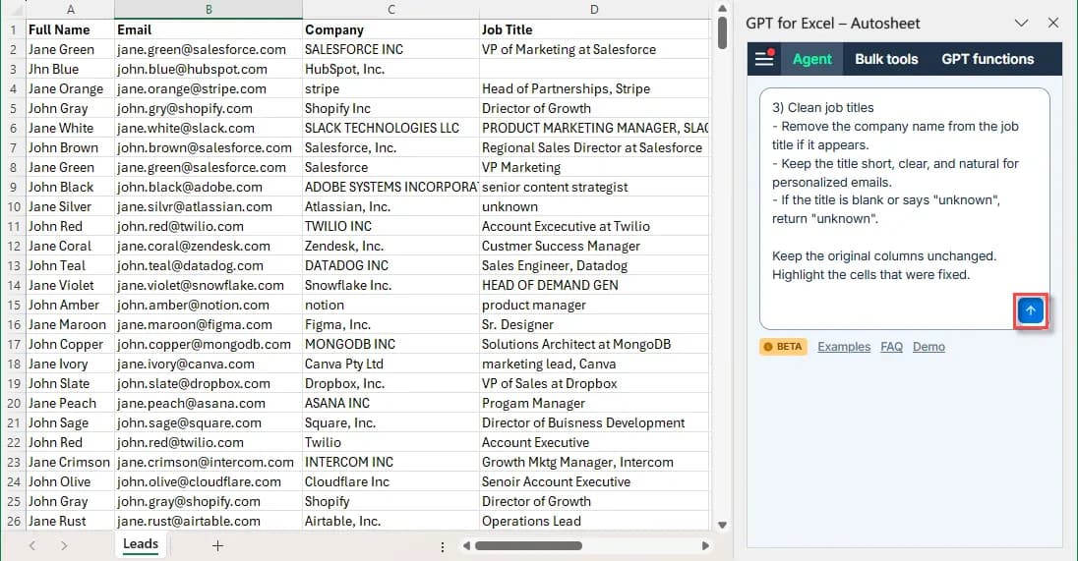Collapse the task pane with the chevron
This screenshot has height=561, width=1078.
[x=1021, y=24]
